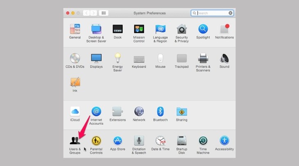Click the forward navigation arrow
Image resolution: width=299 pixels, height=166 pixels.
click(93, 13)
